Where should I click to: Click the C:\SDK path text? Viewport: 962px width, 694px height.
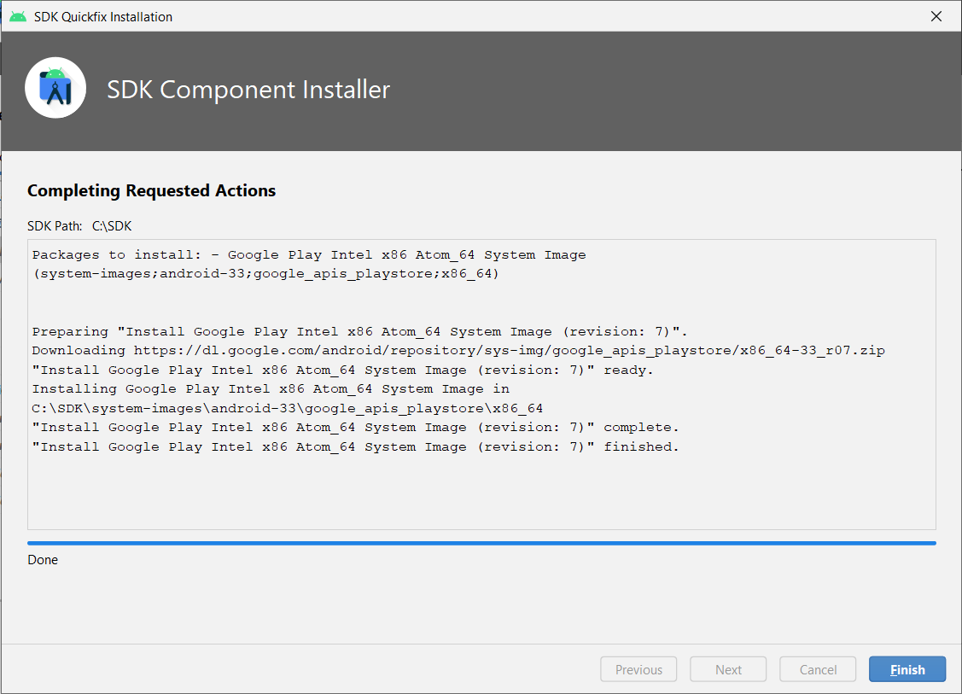point(112,226)
